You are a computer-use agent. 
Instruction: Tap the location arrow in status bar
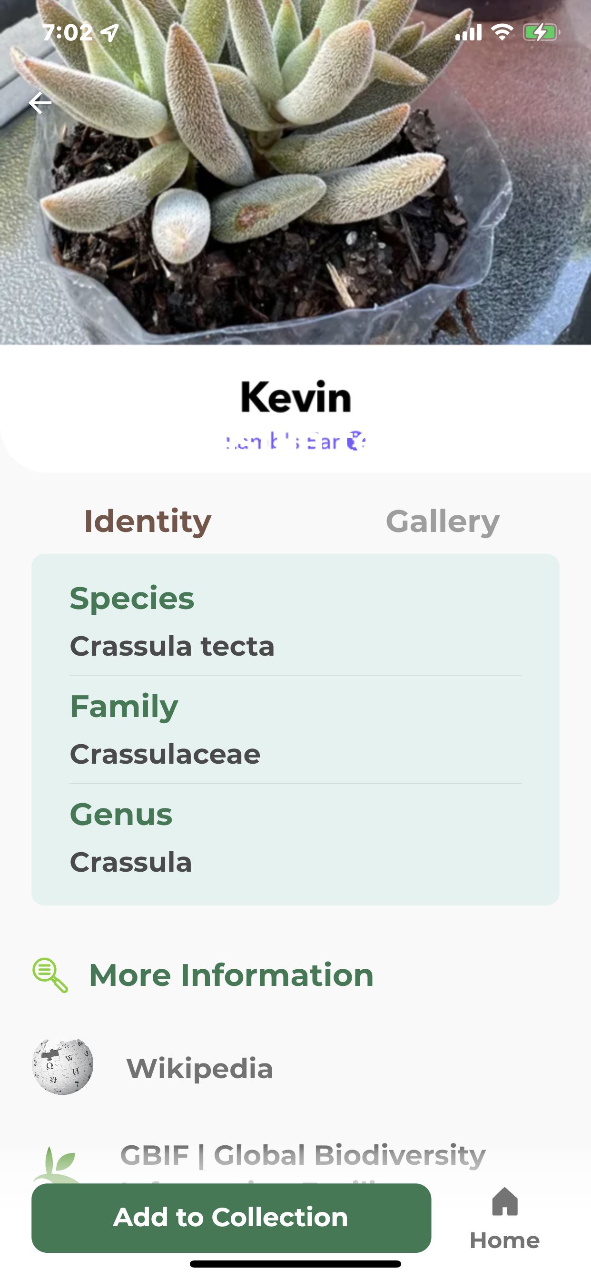coord(109,33)
